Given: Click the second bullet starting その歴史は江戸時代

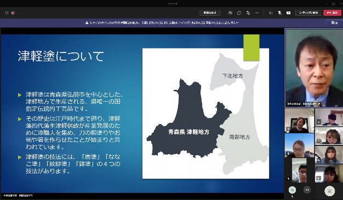Looking at the screenshot, I should click(73, 132).
